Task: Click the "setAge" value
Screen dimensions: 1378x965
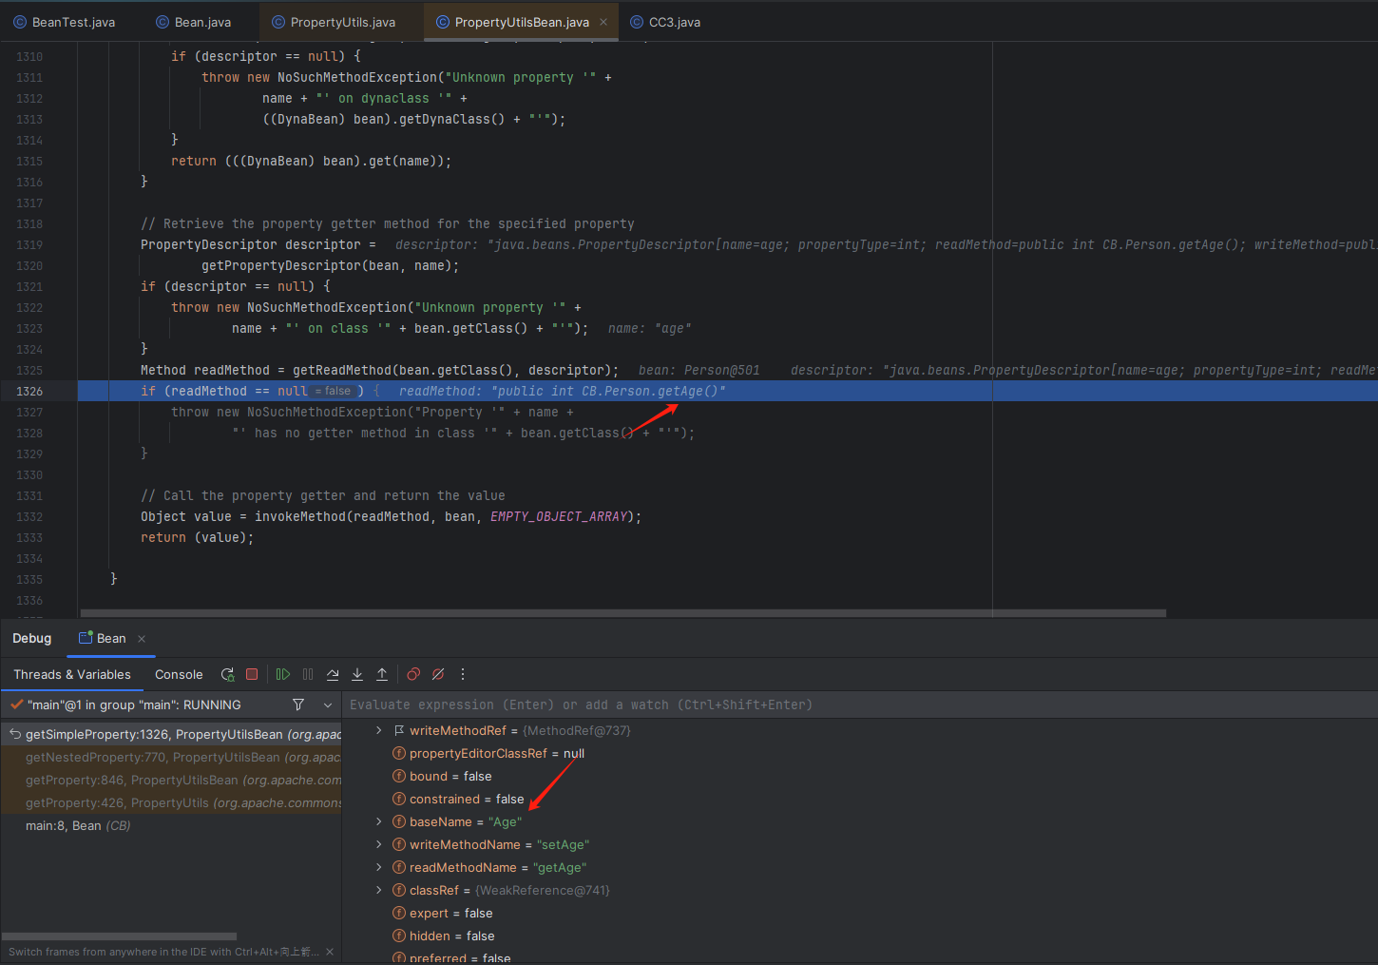Action: [563, 844]
